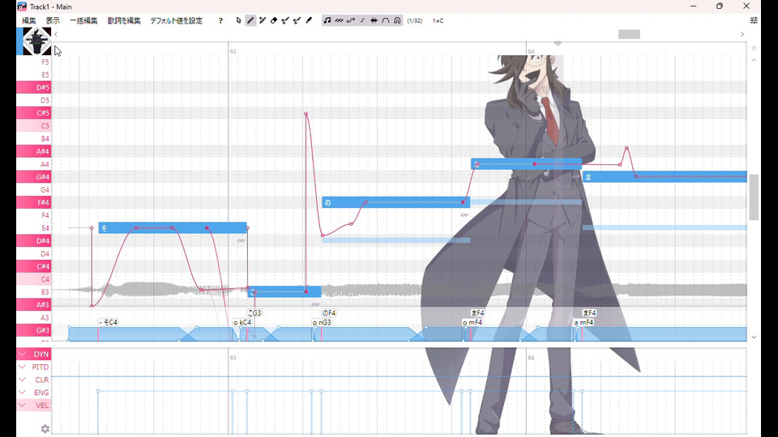The width and height of the screenshot is (778, 437).
Task: Select the Knife split tool
Action: [x=309, y=20]
